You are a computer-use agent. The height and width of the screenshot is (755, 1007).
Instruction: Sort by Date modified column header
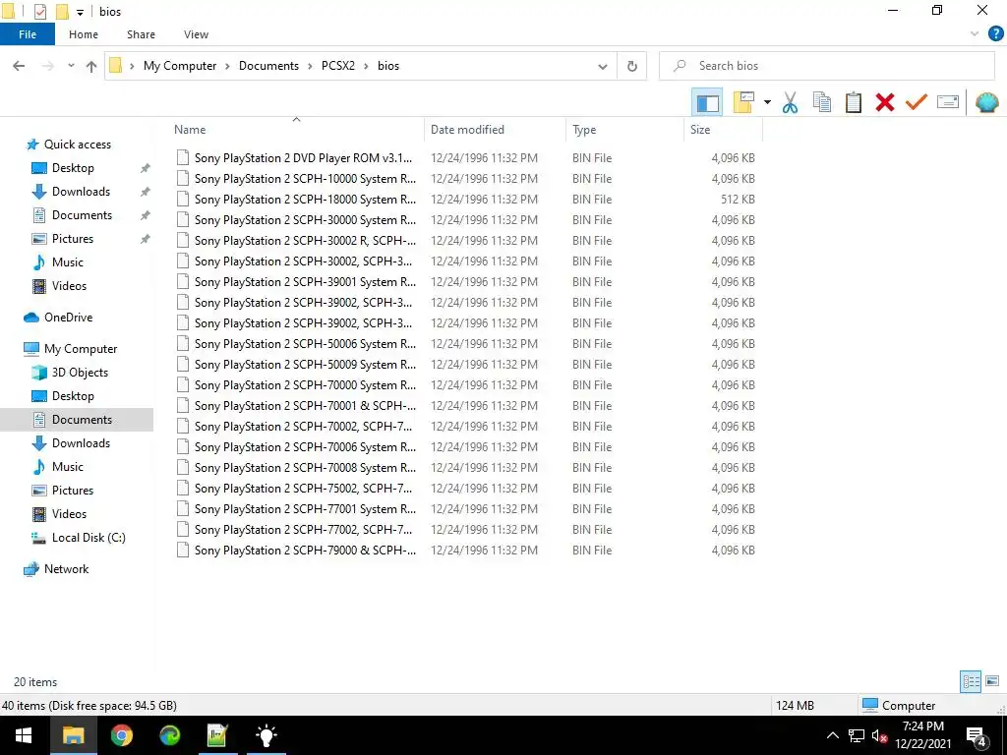tap(467, 130)
